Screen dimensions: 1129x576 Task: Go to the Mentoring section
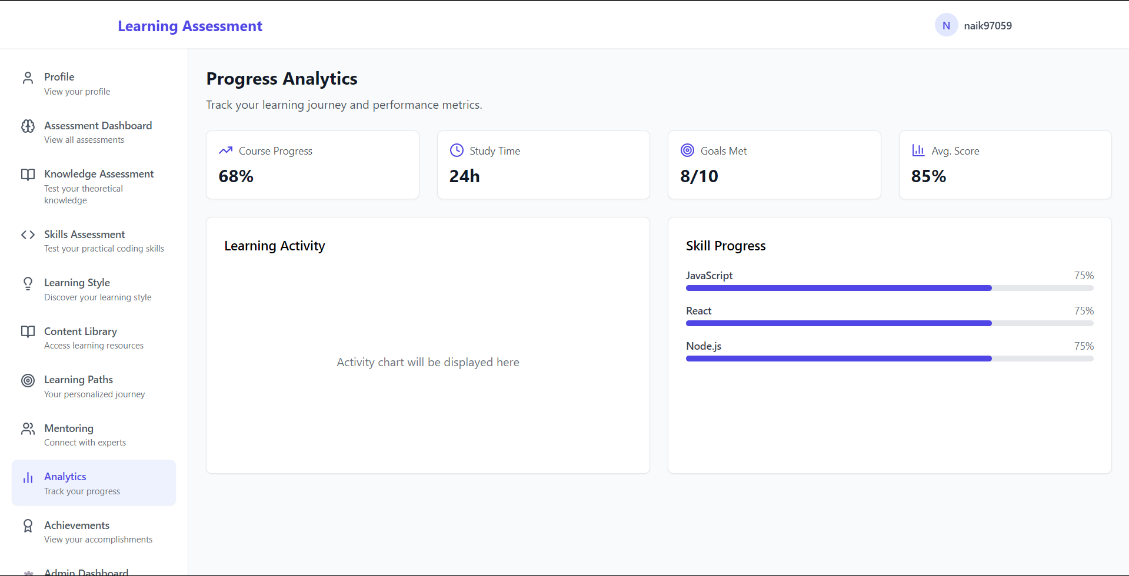94,435
